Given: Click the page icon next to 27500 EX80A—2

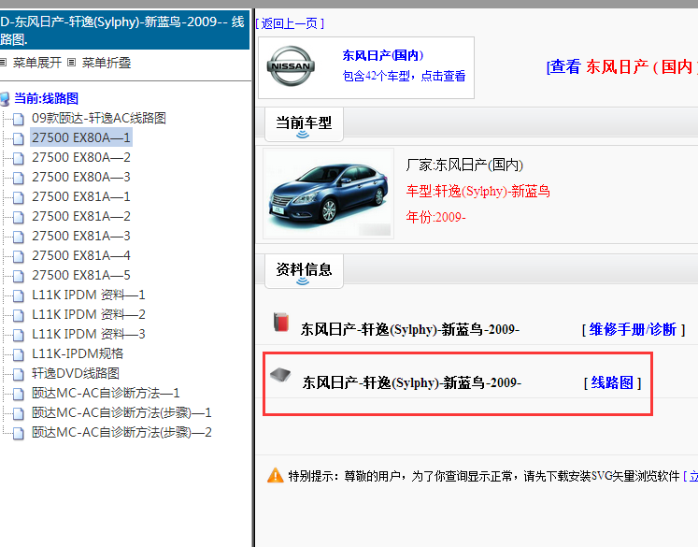Looking at the screenshot, I should click(19, 158).
